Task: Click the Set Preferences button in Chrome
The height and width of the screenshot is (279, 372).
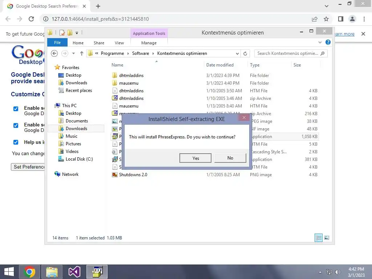Action: click(x=28, y=167)
